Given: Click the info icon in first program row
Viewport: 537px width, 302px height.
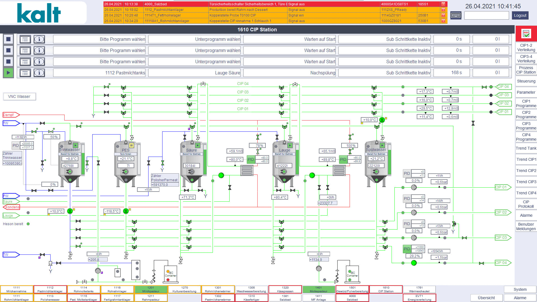Looking at the screenshot, I should click(39, 39).
